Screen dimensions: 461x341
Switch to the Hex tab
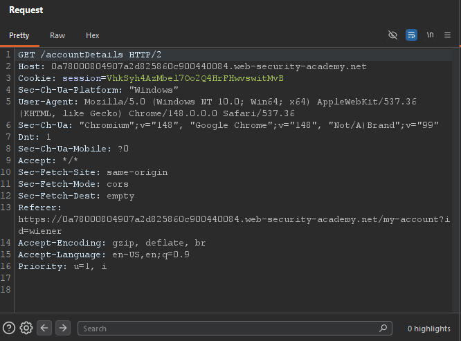(x=92, y=35)
